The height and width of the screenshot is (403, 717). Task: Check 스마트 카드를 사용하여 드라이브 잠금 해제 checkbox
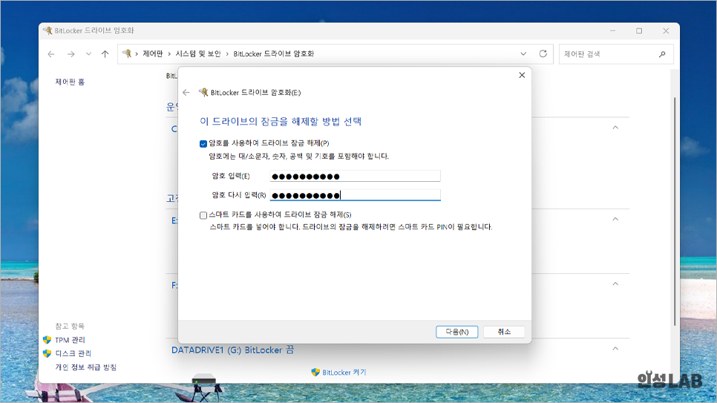[x=203, y=215]
